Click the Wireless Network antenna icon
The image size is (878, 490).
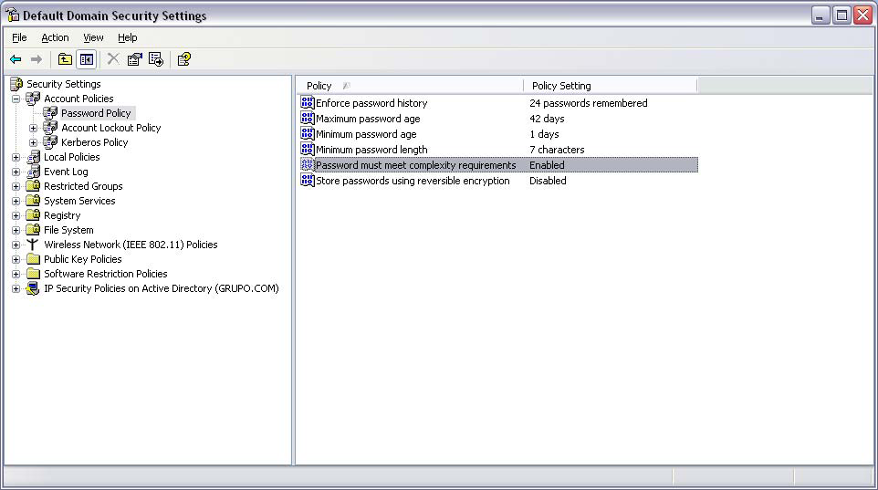[33, 245]
